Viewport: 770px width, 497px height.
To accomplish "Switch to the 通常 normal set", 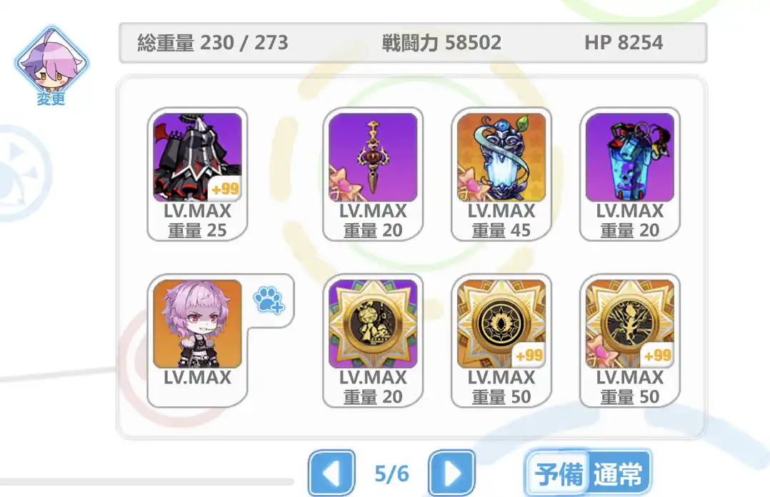I will click(619, 474).
